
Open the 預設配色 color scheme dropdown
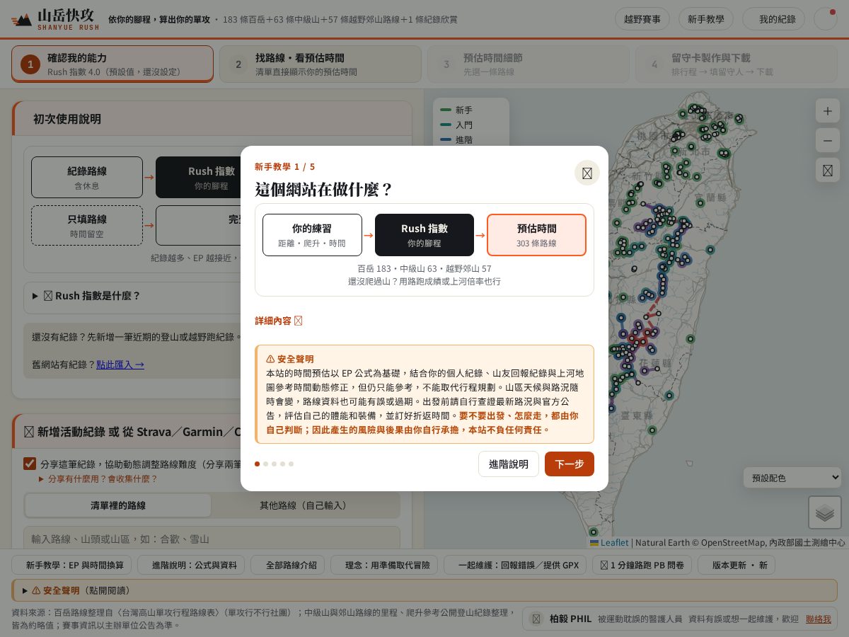pyautogui.click(x=792, y=478)
